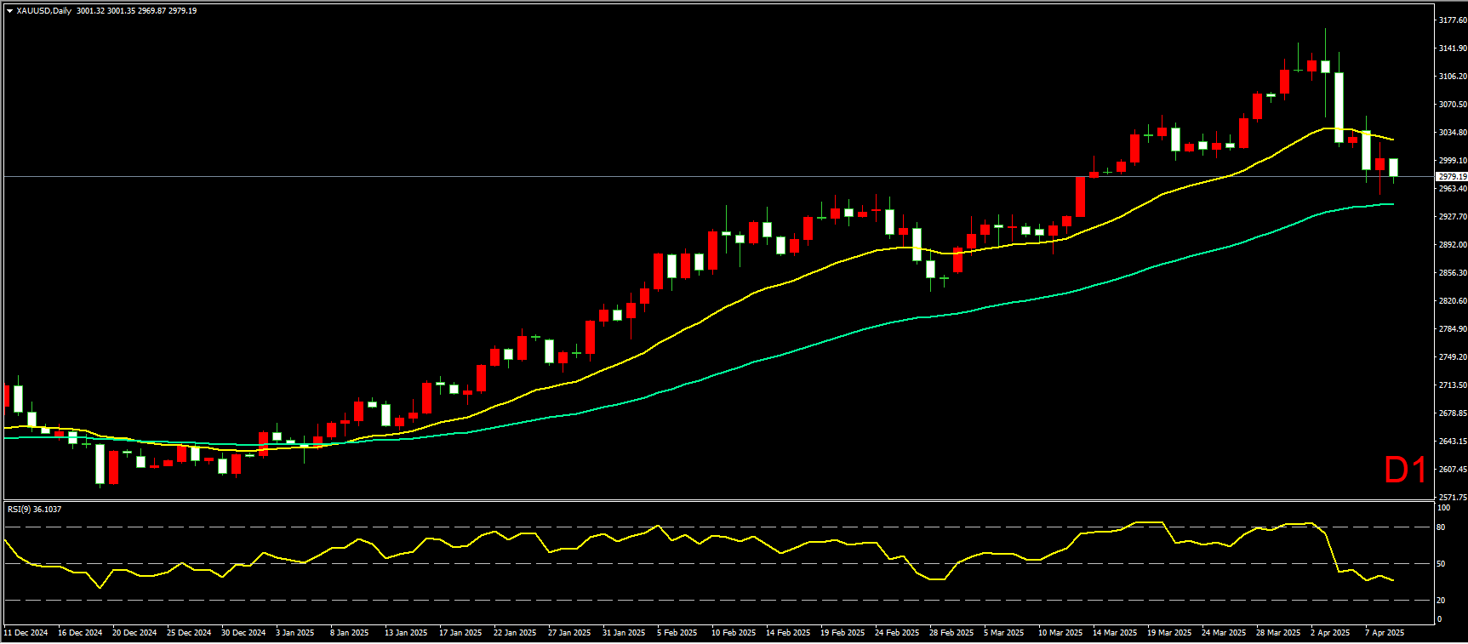Screen dimensions: 1468x644
Task: Click the current price tag 2979.19
Action: 1452,177
